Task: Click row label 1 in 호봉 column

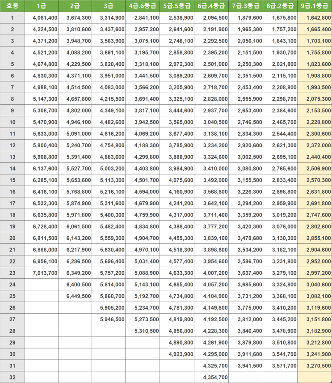Action: click(x=12, y=18)
